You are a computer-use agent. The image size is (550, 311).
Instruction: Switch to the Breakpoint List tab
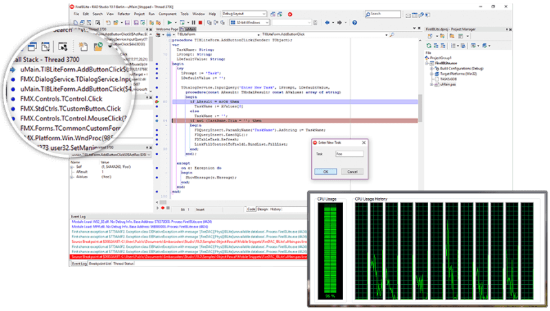tap(100, 264)
